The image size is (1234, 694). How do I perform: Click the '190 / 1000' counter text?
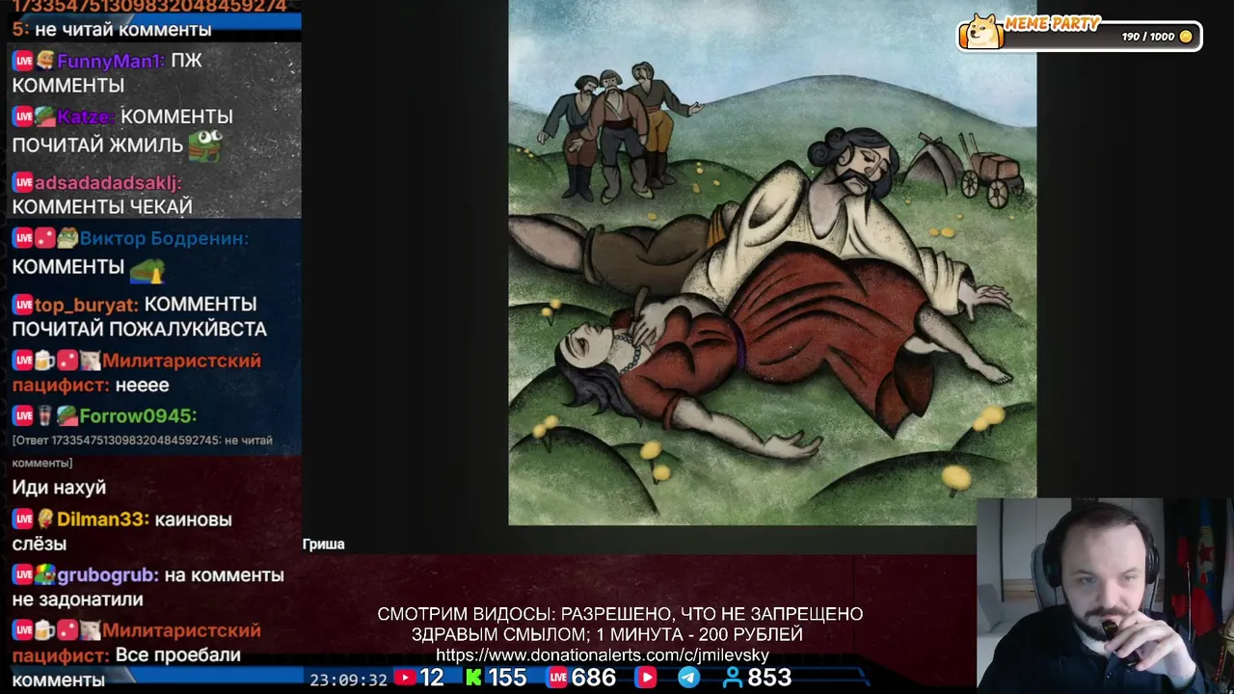(1148, 37)
